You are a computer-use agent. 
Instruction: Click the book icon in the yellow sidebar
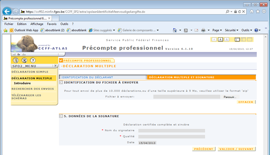point(16,60)
